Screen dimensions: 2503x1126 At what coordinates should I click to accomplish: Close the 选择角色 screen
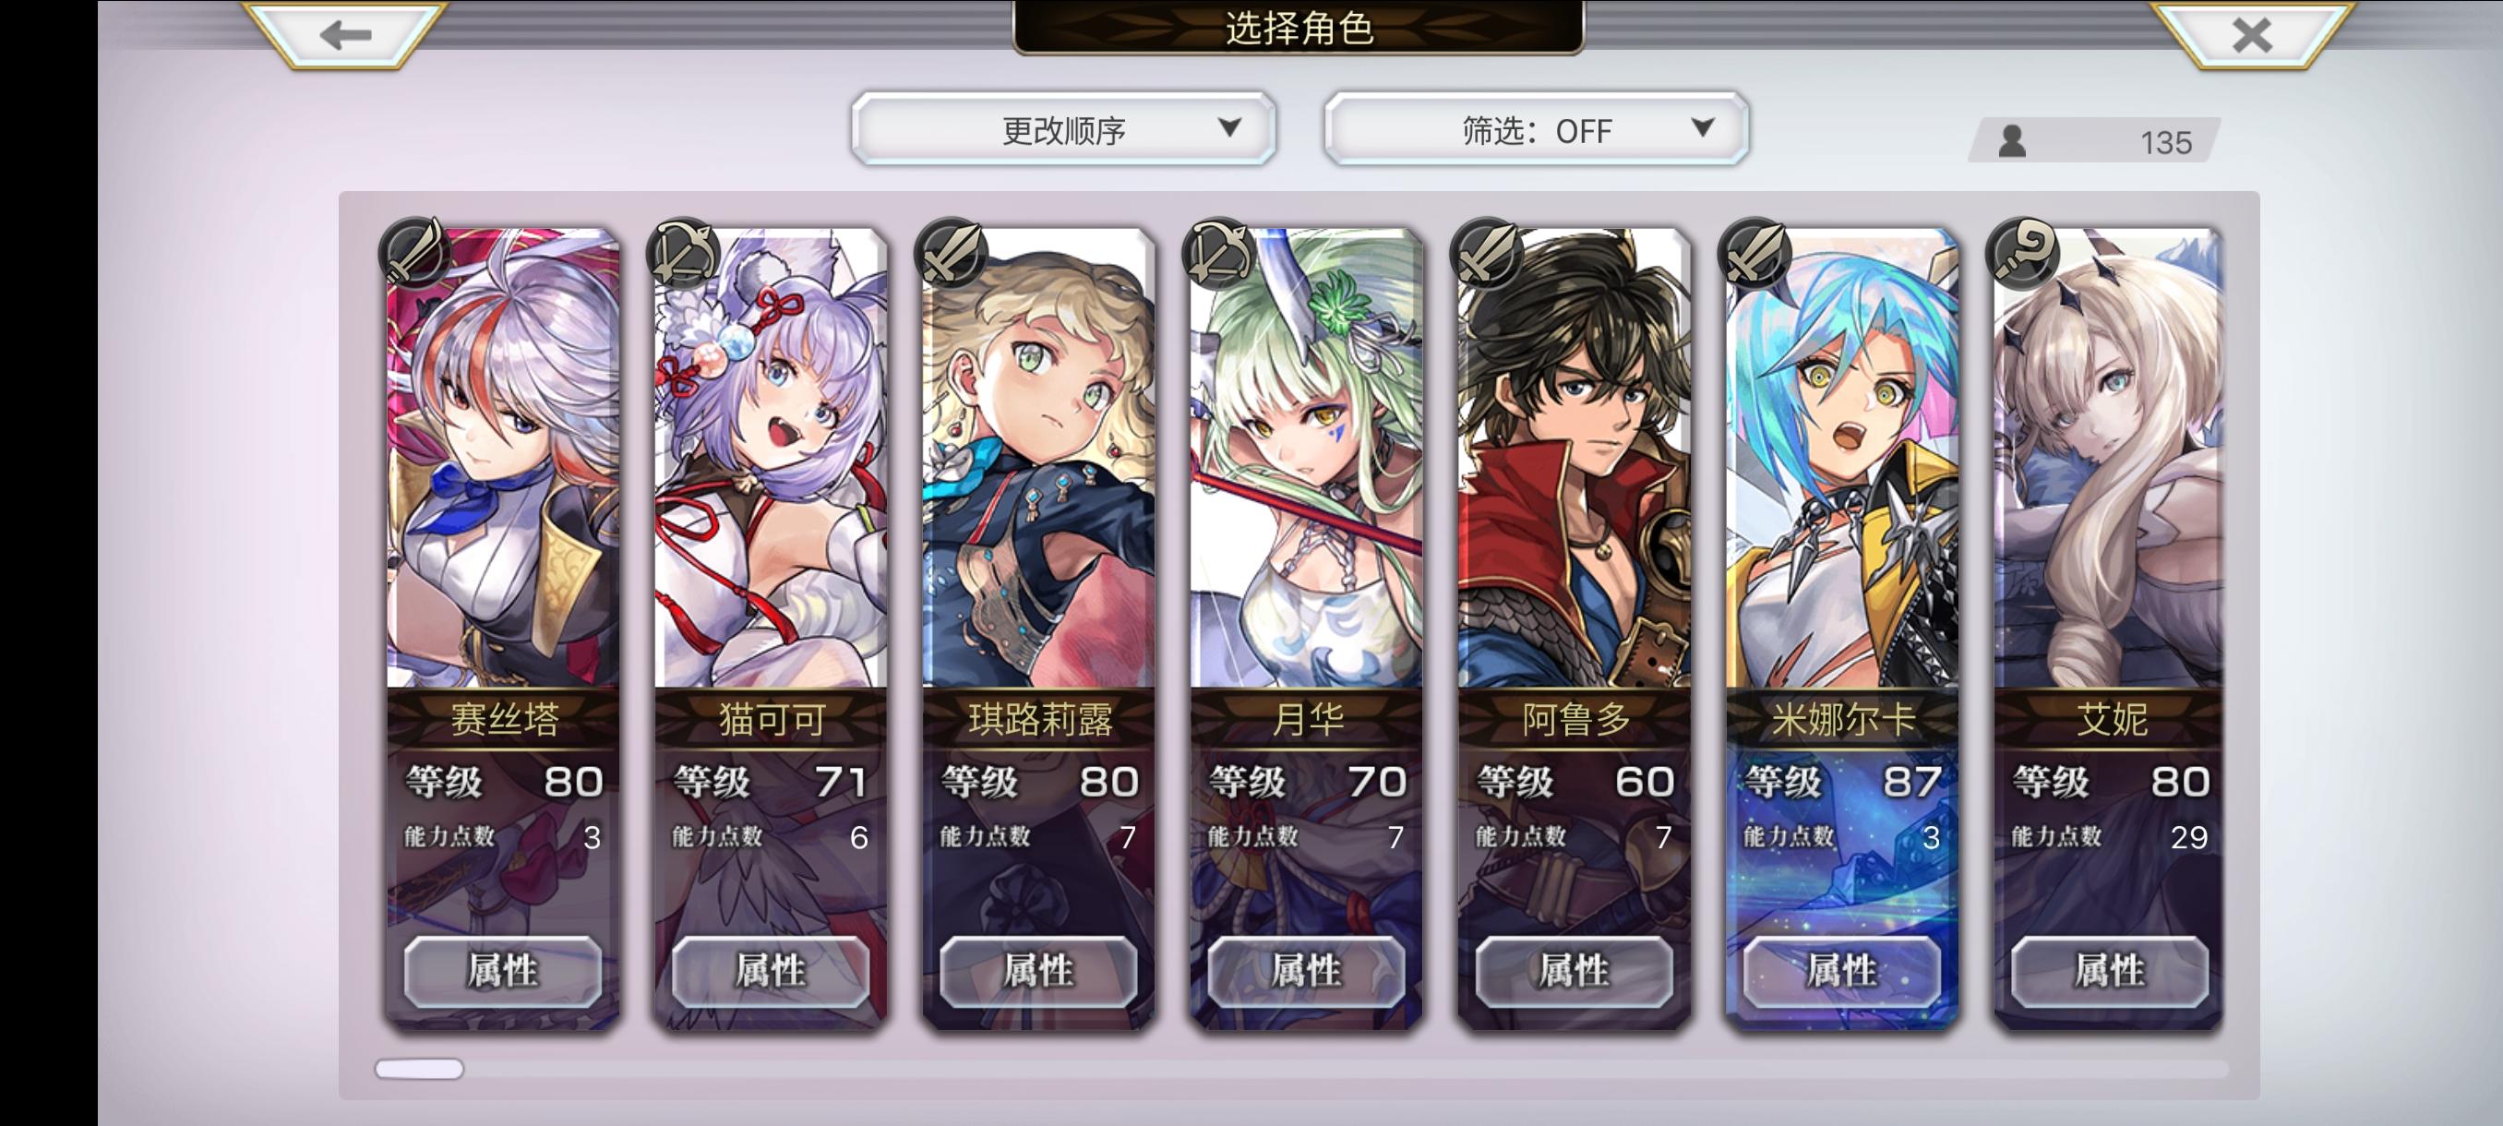coord(2251,36)
